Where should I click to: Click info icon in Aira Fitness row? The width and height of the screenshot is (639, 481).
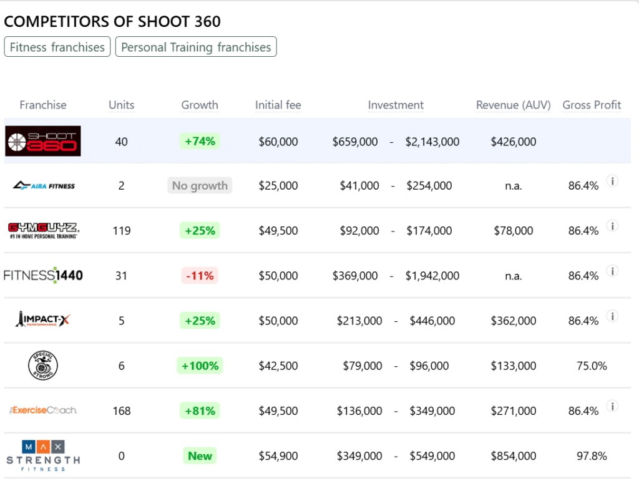612,181
